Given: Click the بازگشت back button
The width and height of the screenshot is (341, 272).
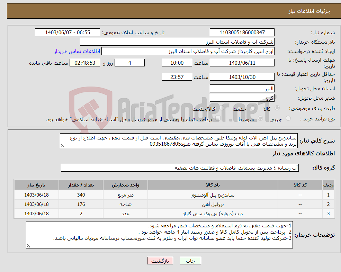Looking at the screenshot, I should click(160, 261).
